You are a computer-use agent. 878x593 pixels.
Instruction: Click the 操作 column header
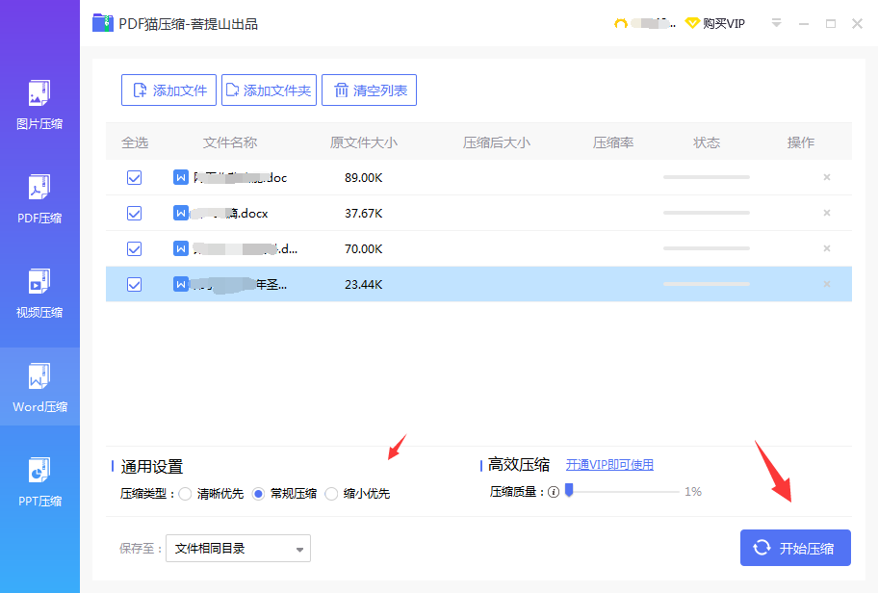pyautogui.click(x=801, y=142)
